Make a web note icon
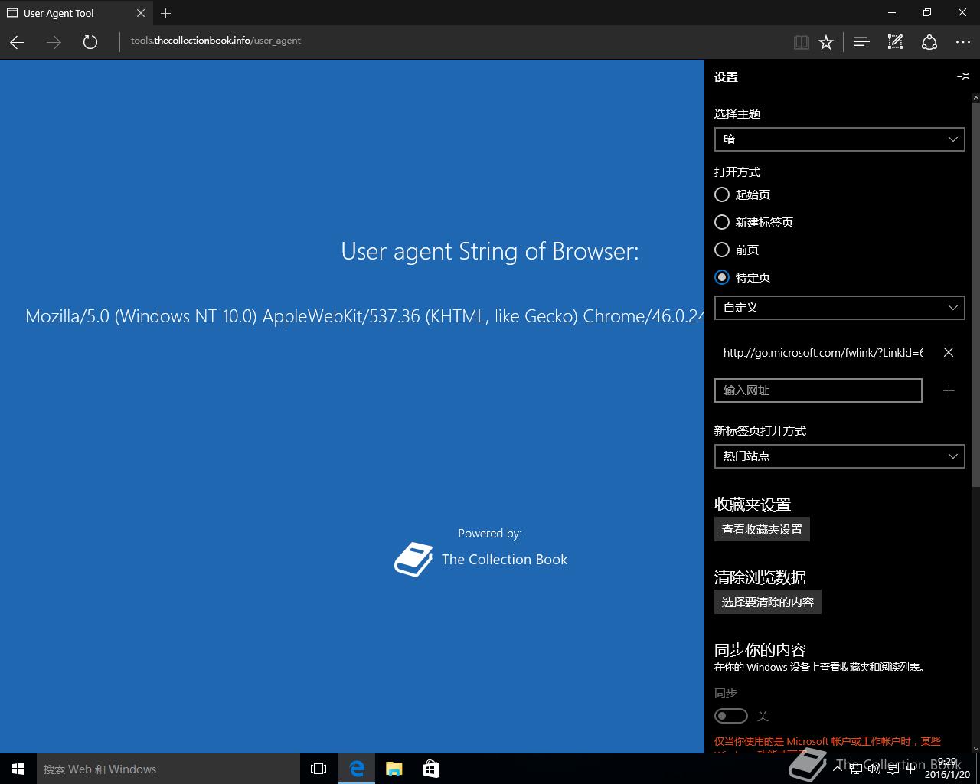The width and height of the screenshot is (980, 784). (895, 42)
